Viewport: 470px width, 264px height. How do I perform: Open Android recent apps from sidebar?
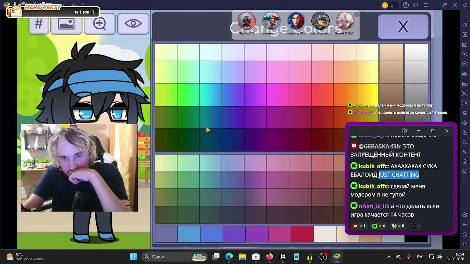[465, 244]
